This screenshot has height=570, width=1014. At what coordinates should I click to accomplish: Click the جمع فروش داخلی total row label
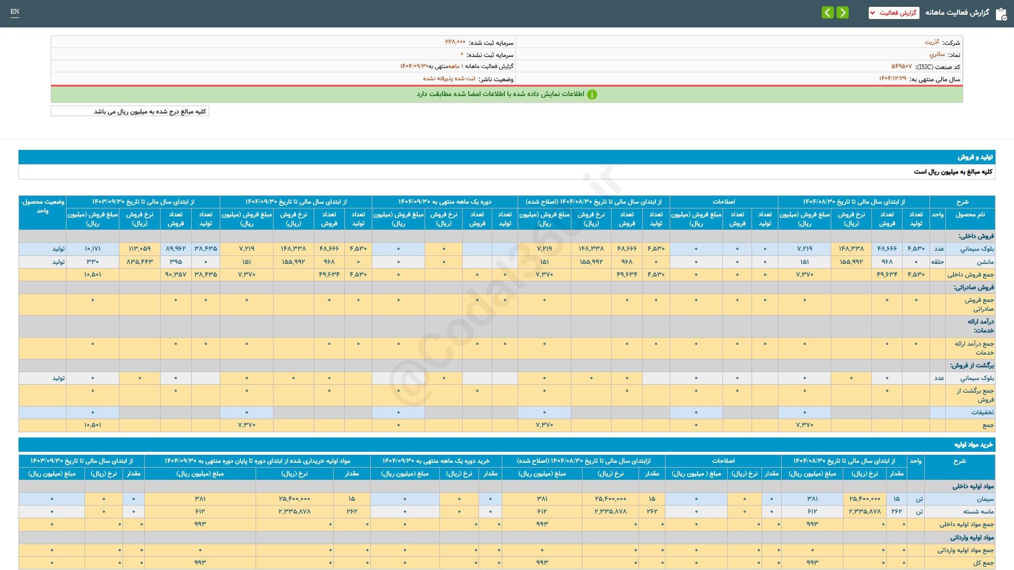(x=970, y=274)
